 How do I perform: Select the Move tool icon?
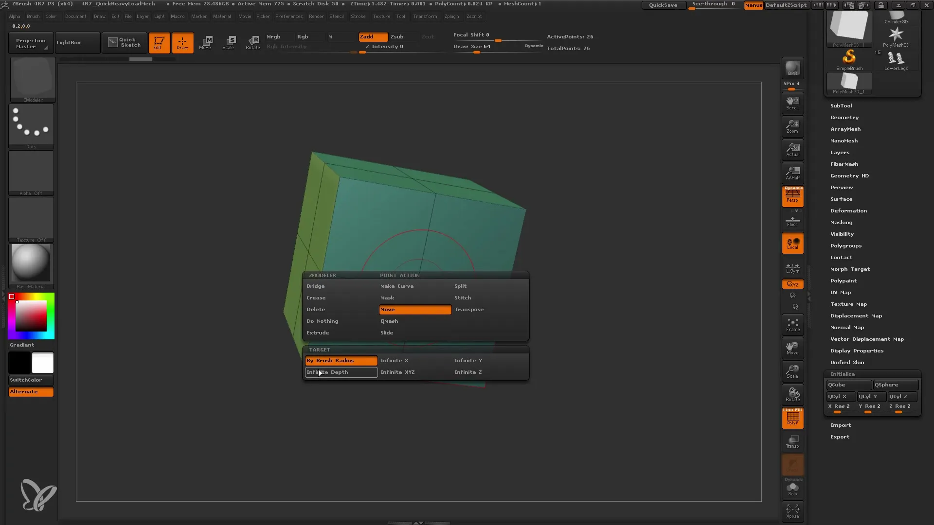(205, 41)
